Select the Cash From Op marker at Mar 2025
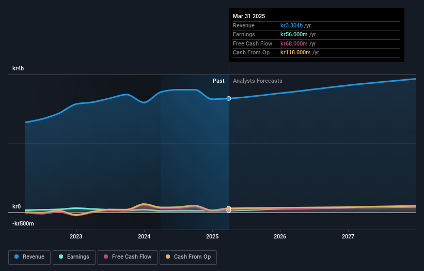The width and height of the screenshot is (424, 271). coord(229,208)
